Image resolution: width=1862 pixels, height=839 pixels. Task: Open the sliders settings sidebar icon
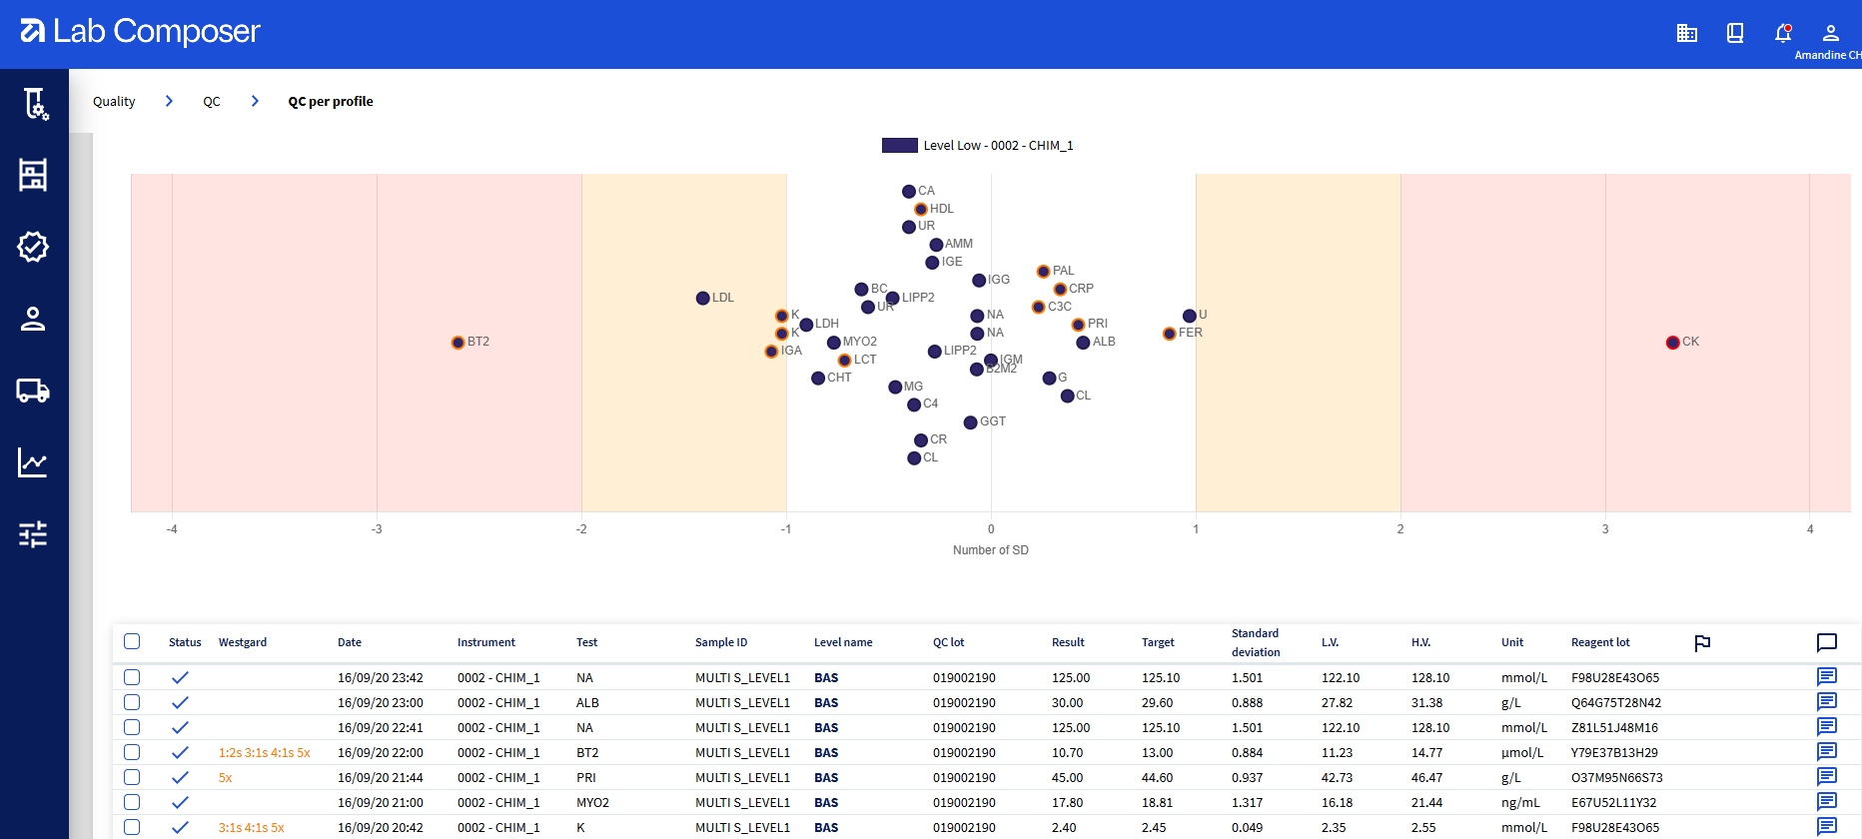(33, 534)
